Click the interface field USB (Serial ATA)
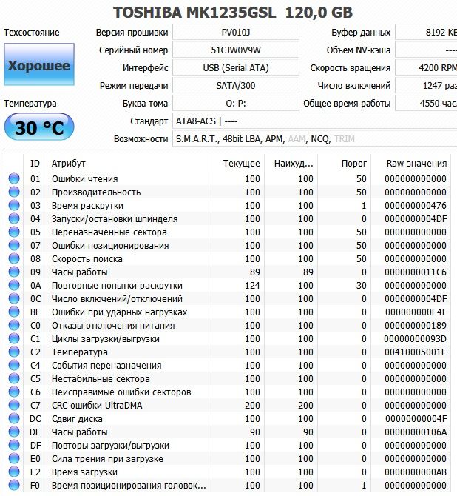457x496 pixels. [x=236, y=67]
